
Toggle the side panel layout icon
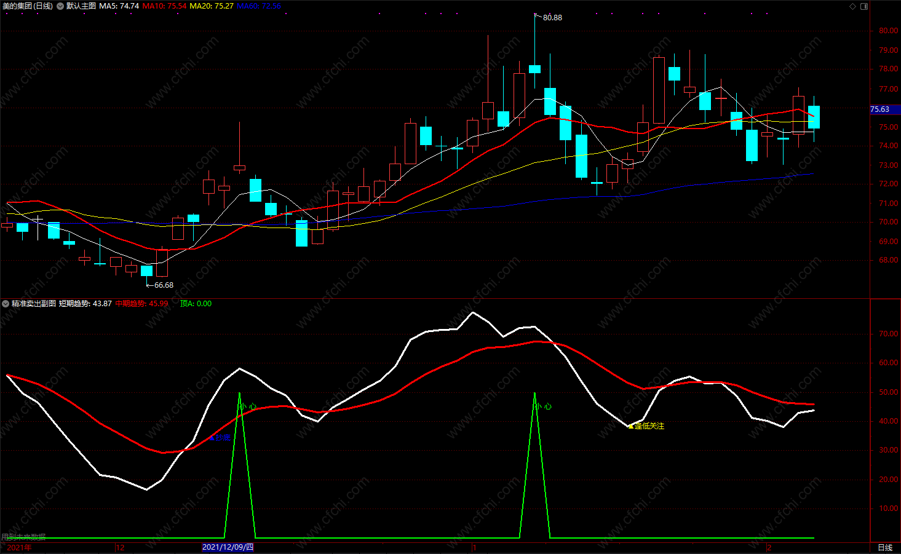[x=864, y=6]
